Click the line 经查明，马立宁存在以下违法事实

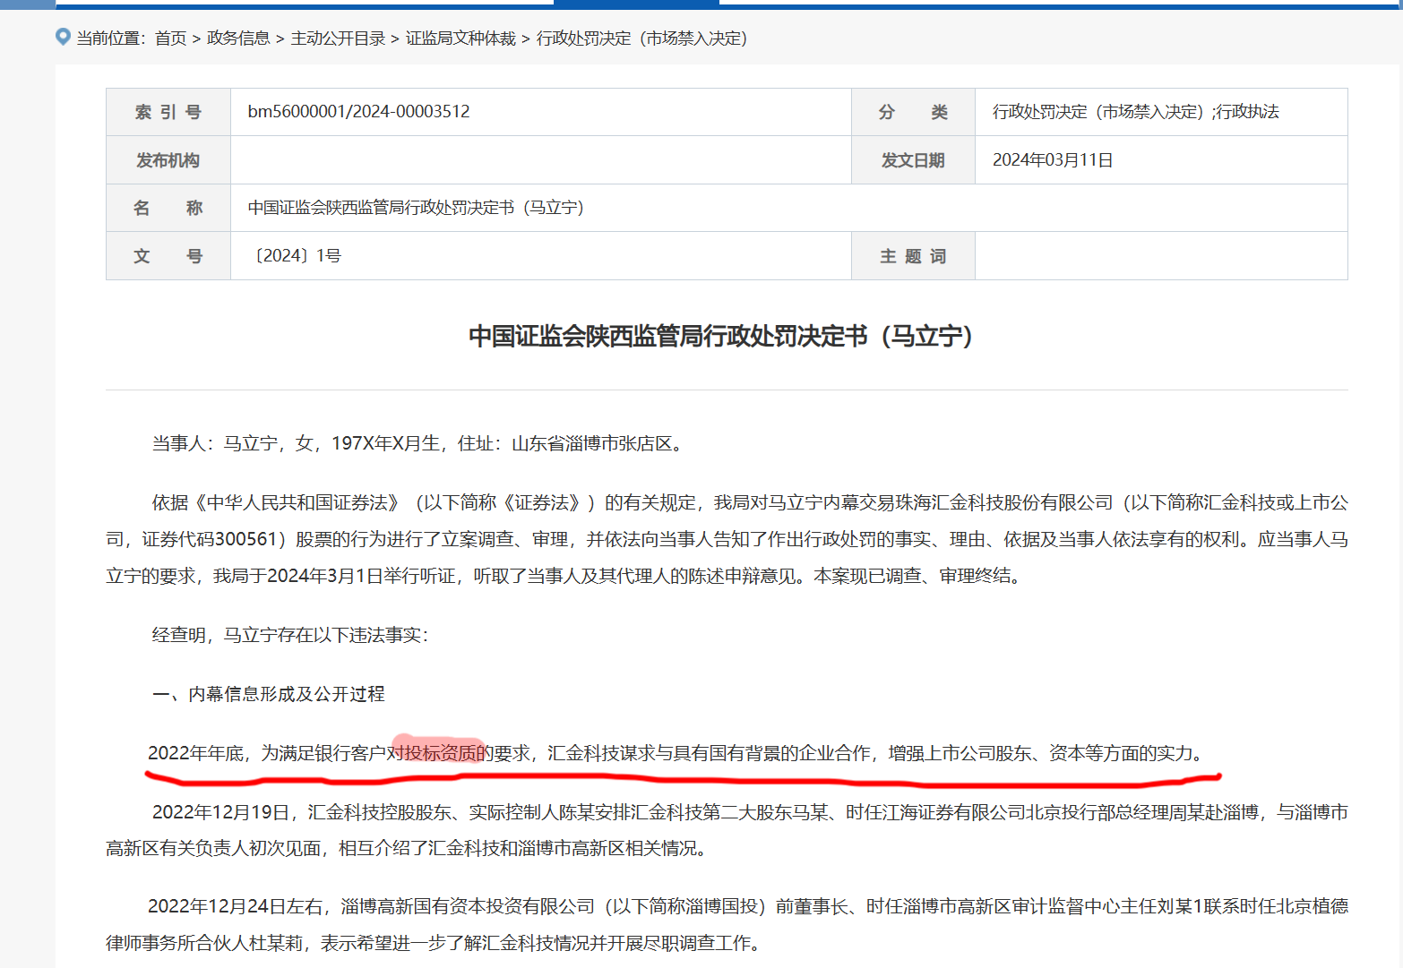(x=290, y=635)
